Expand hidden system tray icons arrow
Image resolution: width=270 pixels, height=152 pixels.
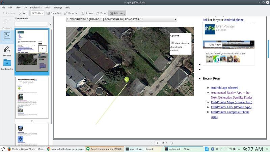(239, 149)
